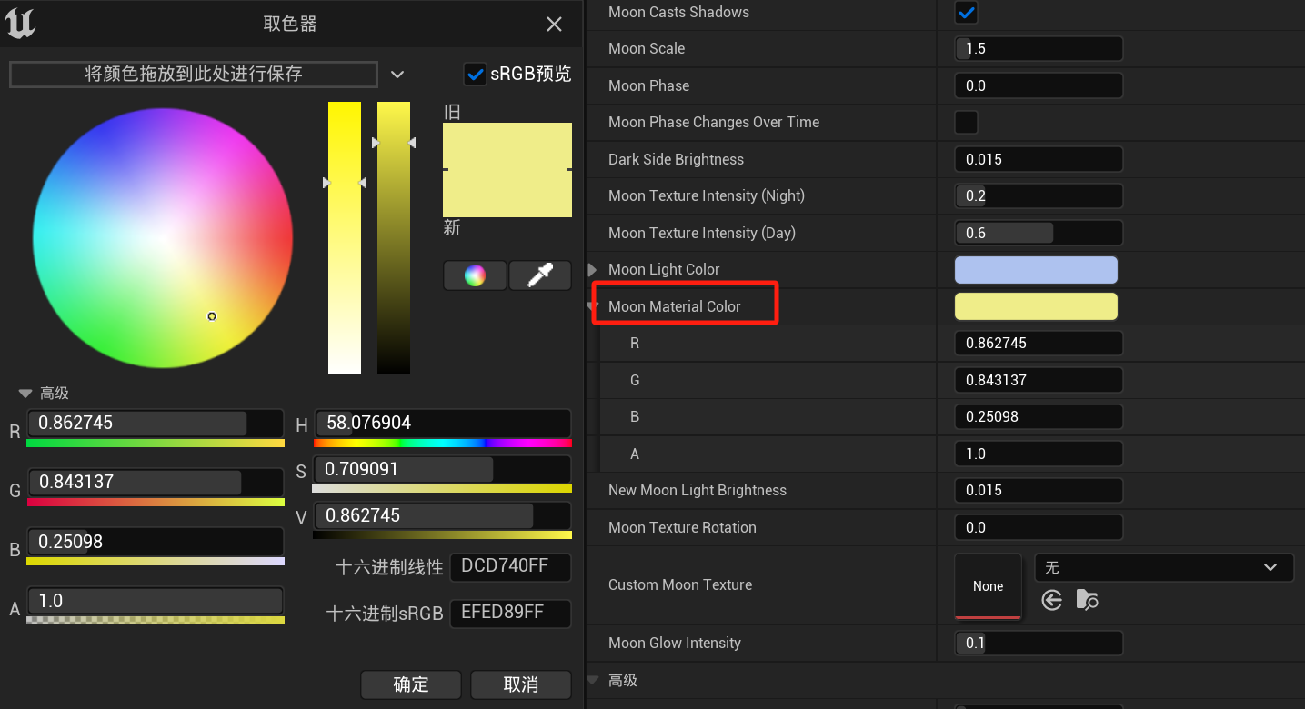This screenshot has height=709, width=1305.
Task: Collapse the advanced category in details panel
Action: pyautogui.click(x=593, y=680)
